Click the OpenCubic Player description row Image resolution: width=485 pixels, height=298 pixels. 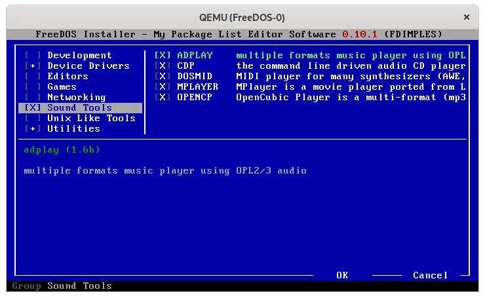[x=351, y=98]
